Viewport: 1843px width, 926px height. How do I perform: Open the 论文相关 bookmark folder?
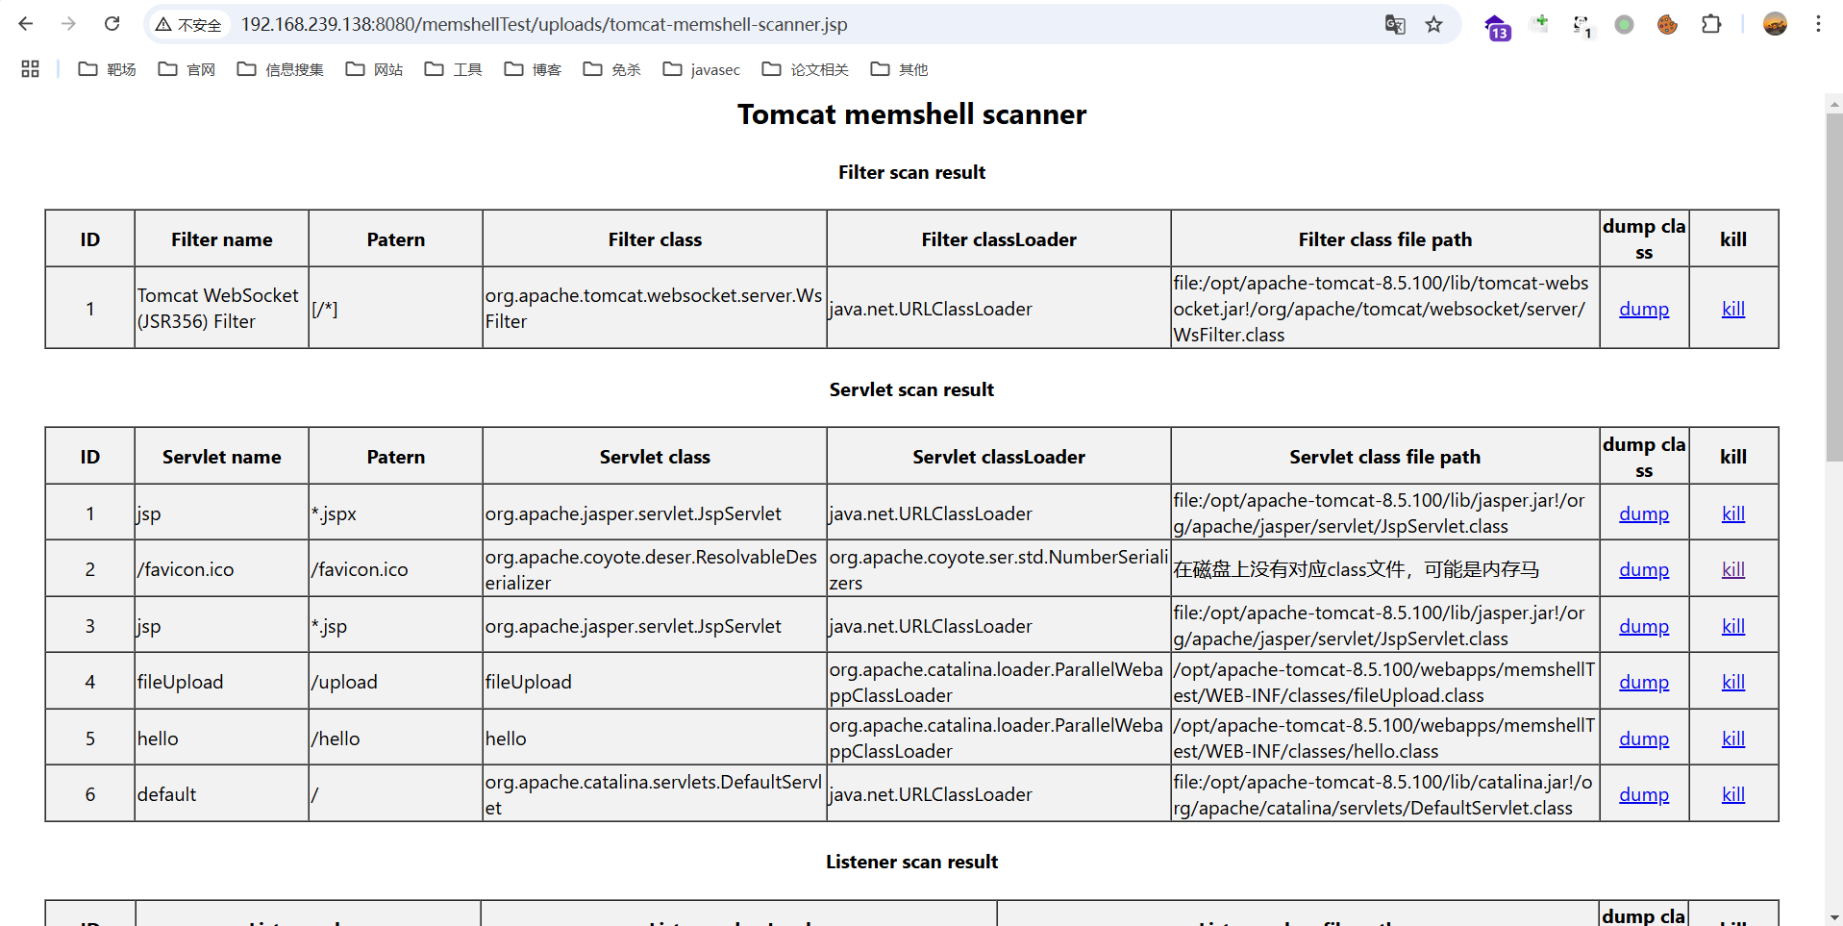[x=805, y=69]
